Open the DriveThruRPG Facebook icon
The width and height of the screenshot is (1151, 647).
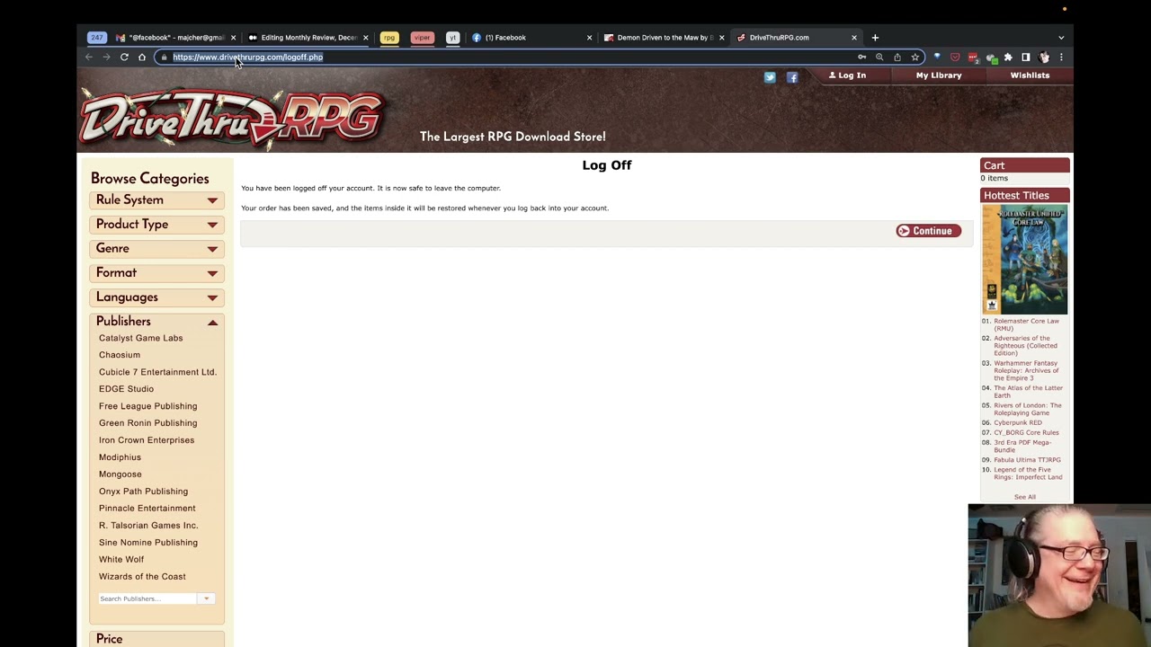792,77
